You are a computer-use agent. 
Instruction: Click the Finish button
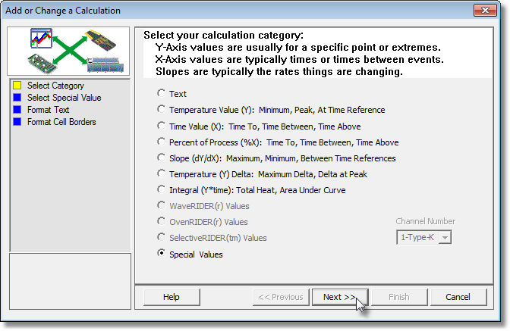(399, 297)
